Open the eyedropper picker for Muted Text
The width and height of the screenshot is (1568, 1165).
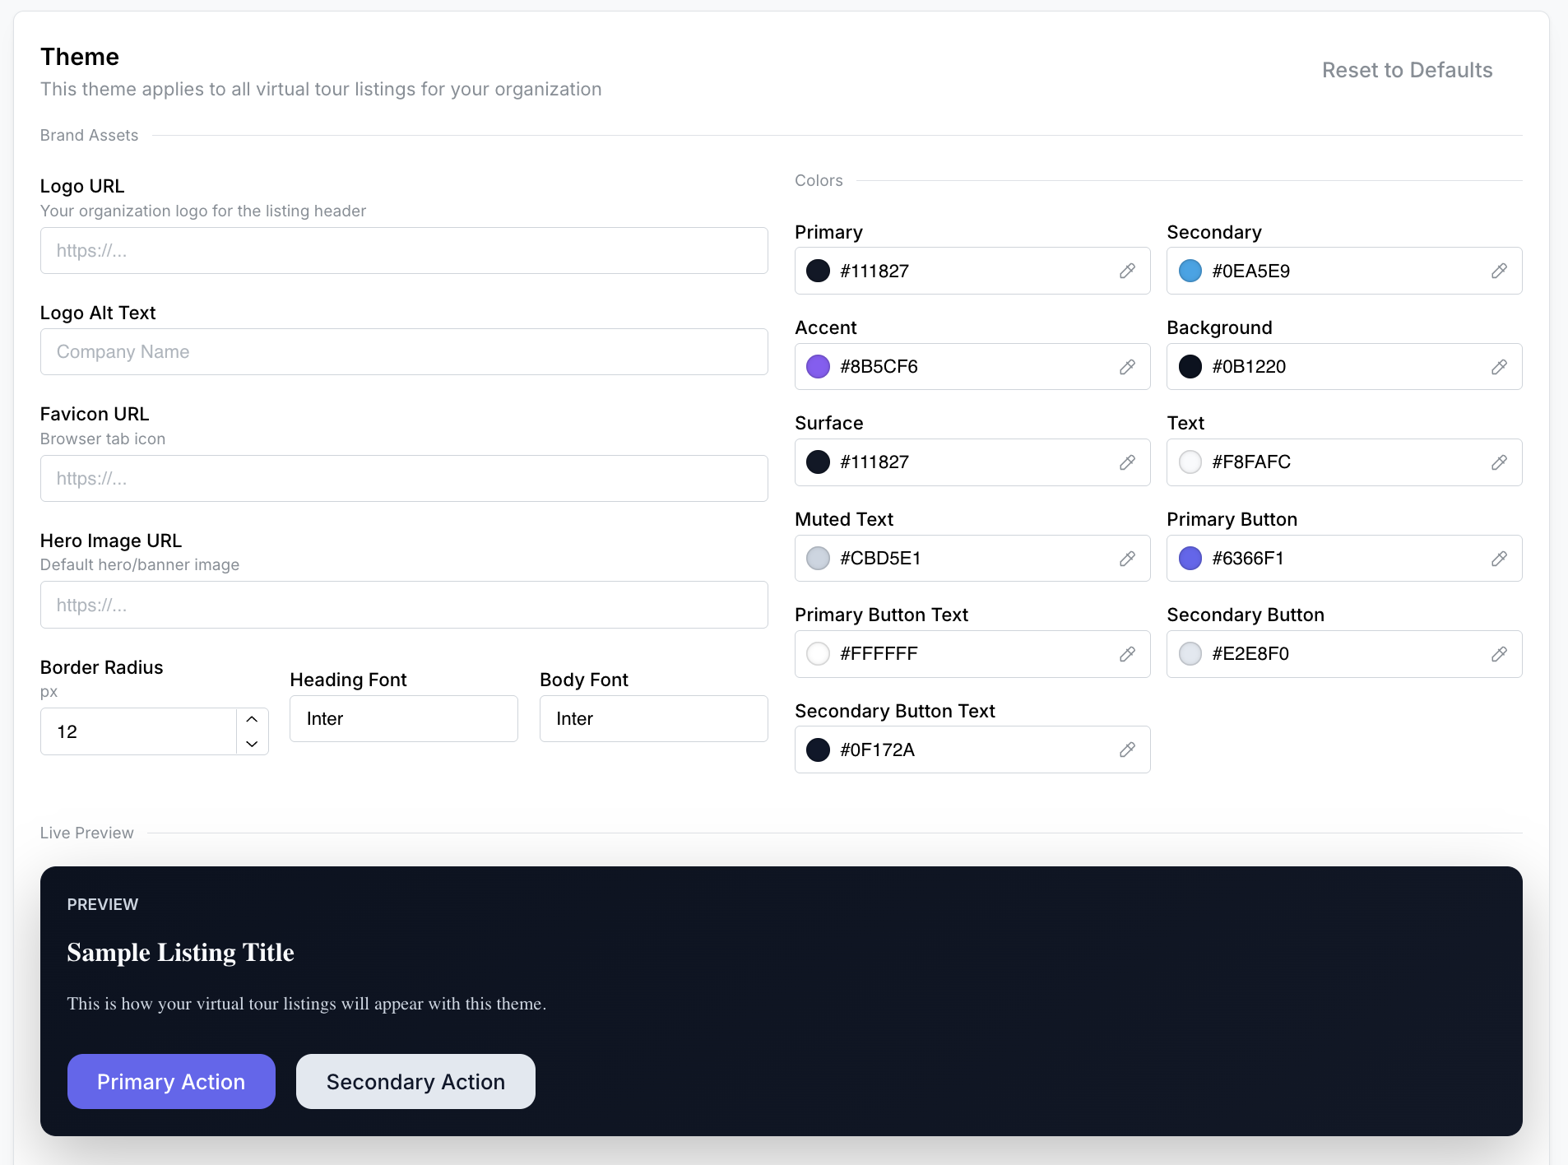coord(1127,559)
